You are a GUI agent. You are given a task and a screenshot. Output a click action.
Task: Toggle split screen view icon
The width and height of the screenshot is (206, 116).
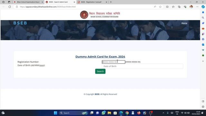click(x=167, y=7)
